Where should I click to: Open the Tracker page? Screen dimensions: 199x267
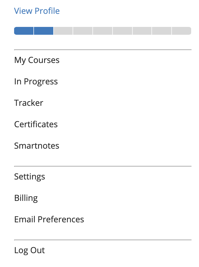pyautogui.click(x=29, y=103)
